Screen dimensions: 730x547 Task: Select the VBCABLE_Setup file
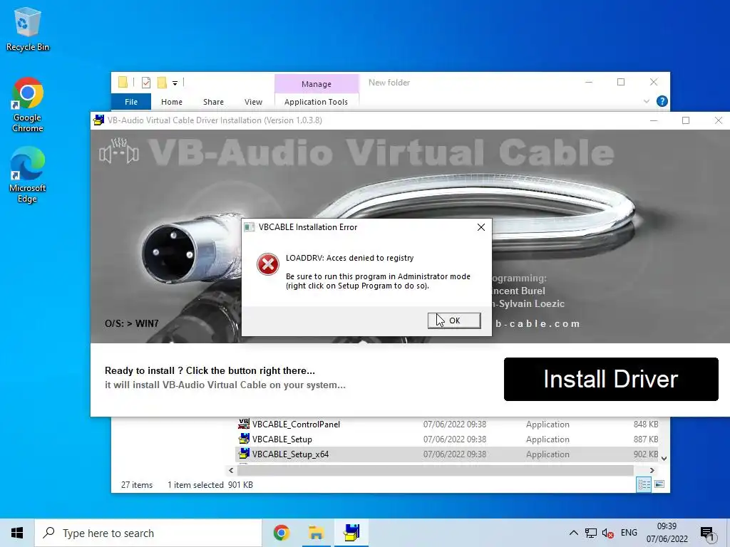coord(282,439)
